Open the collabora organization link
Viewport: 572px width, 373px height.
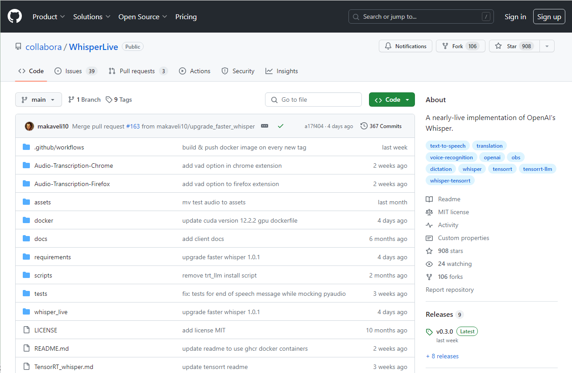[44, 47]
